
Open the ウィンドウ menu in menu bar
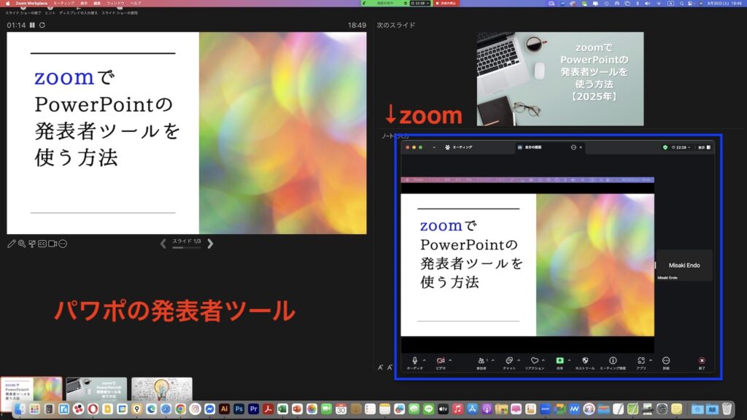(x=115, y=4)
